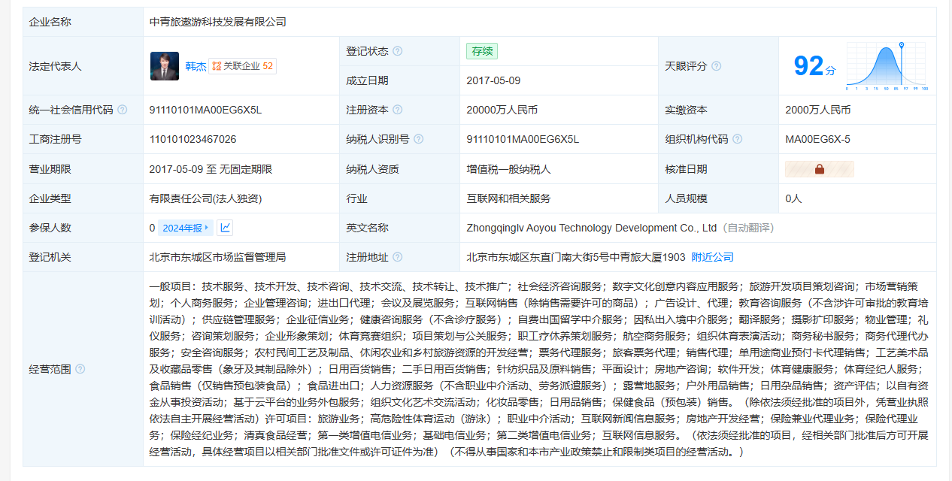Screen dimensions: 952x481
Task: Click the lock icon in 核准日期
Action: point(820,169)
